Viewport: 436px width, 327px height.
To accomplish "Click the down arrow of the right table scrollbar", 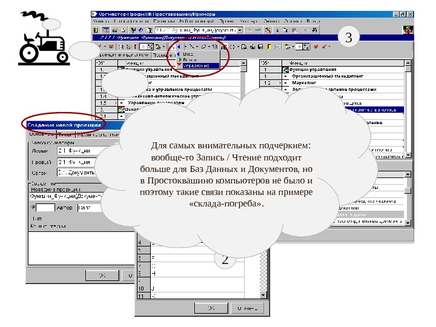I will 408,155.
